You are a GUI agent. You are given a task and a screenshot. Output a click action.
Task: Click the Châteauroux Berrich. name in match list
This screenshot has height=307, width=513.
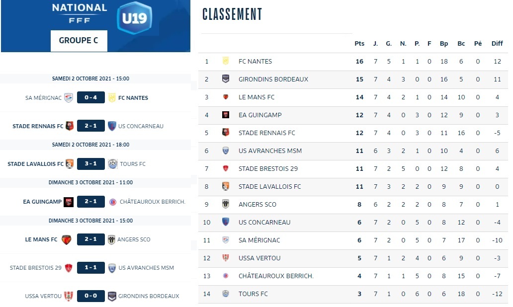[152, 202]
